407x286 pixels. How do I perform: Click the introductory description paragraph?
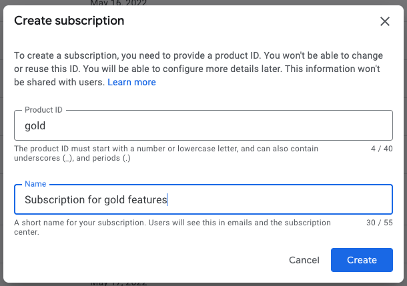coord(199,69)
